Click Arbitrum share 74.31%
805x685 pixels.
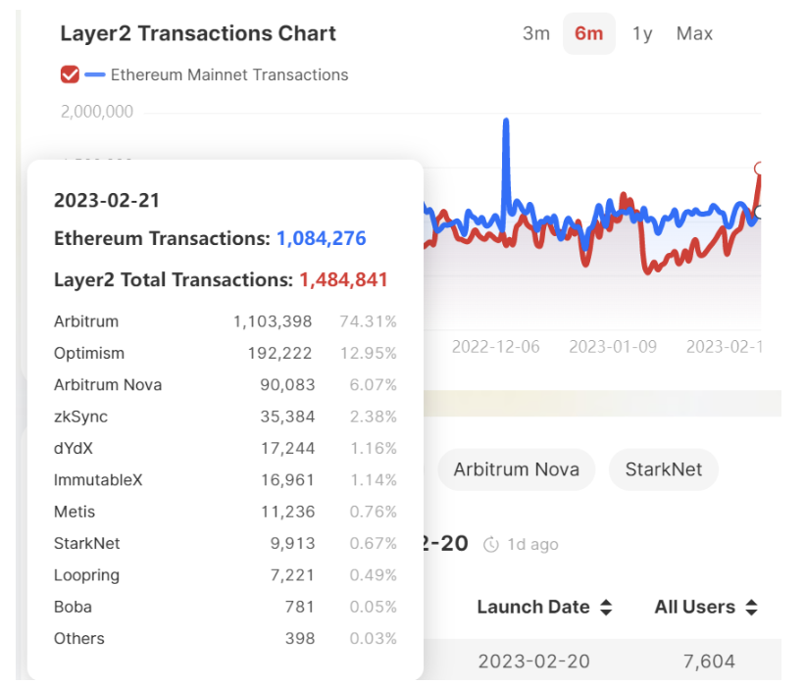(x=368, y=321)
